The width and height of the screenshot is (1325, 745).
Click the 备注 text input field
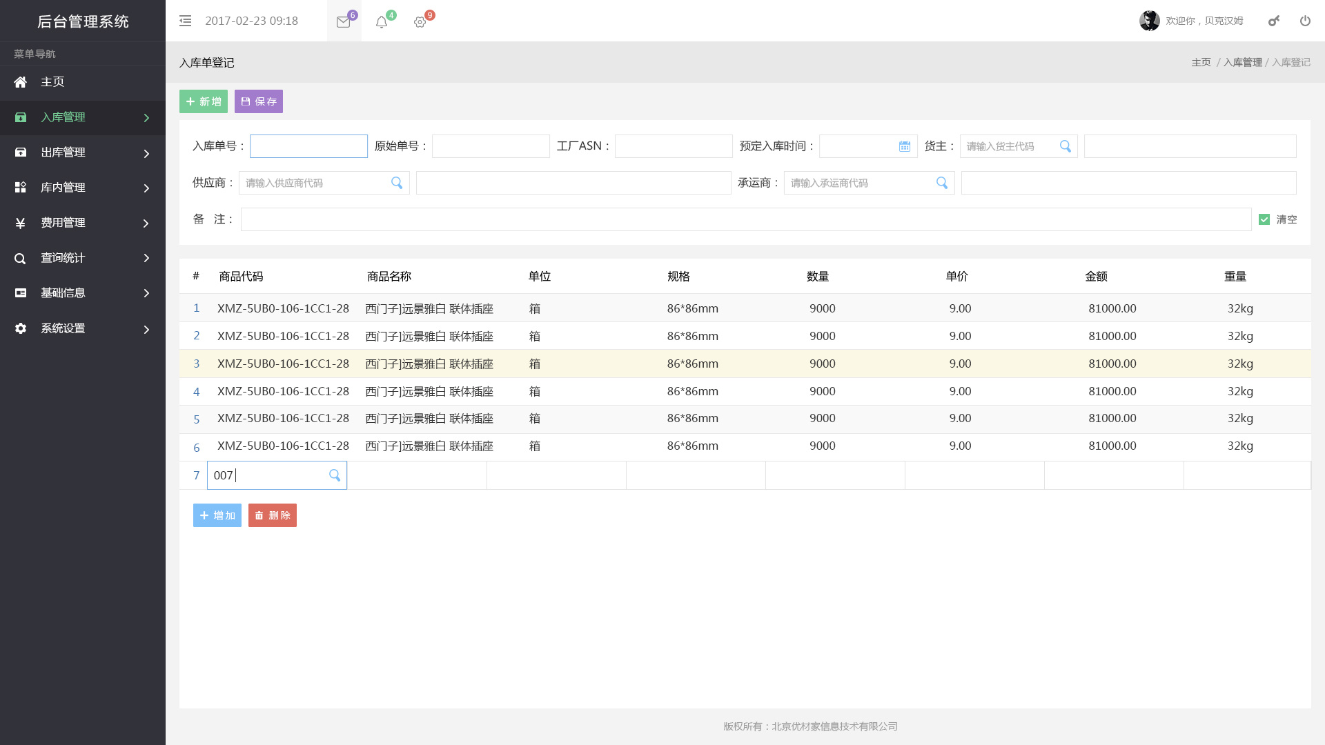point(745,219)
